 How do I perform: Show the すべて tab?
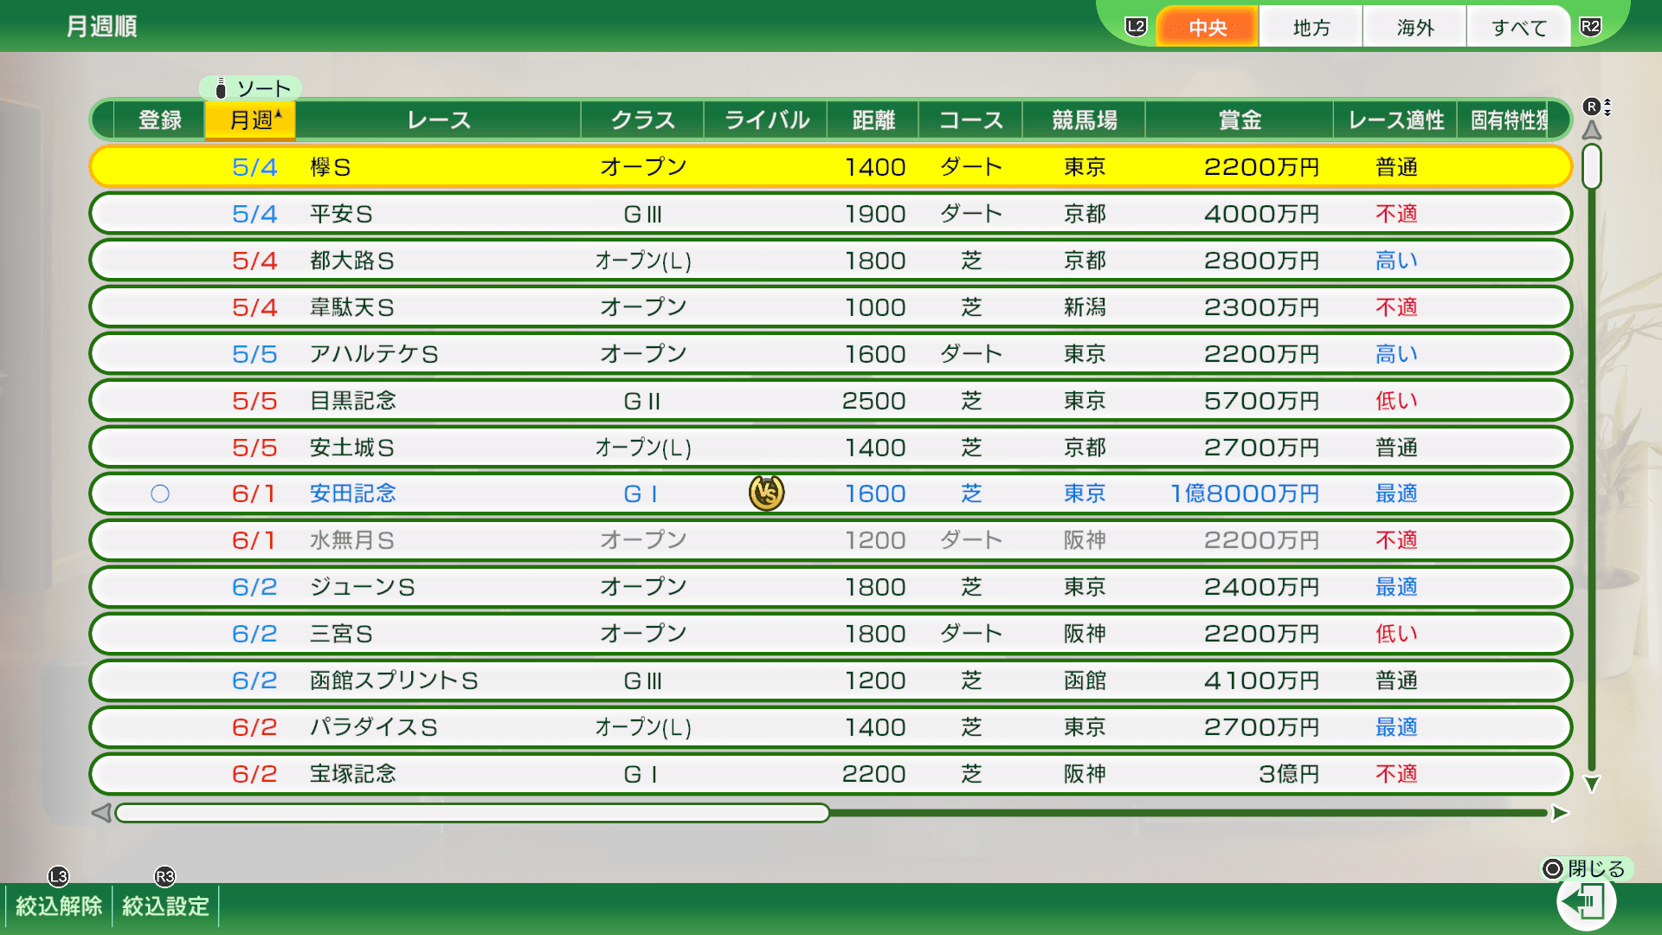[x=1518, y=28]
